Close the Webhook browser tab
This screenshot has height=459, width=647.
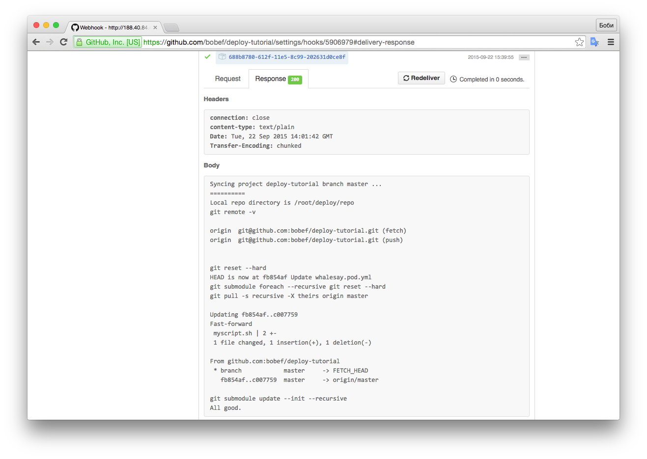click(x=155, y=27)
